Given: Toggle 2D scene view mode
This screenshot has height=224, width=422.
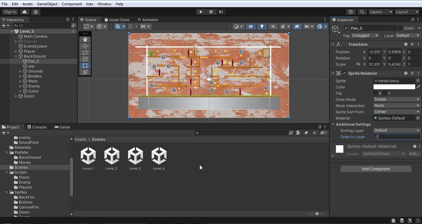Looking at the screenshot, I should [x=250, y=26].
